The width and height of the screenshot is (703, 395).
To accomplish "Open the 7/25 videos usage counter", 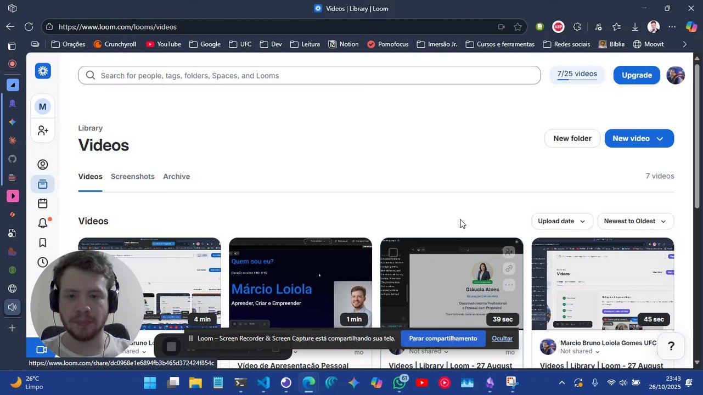I will 577,75.
